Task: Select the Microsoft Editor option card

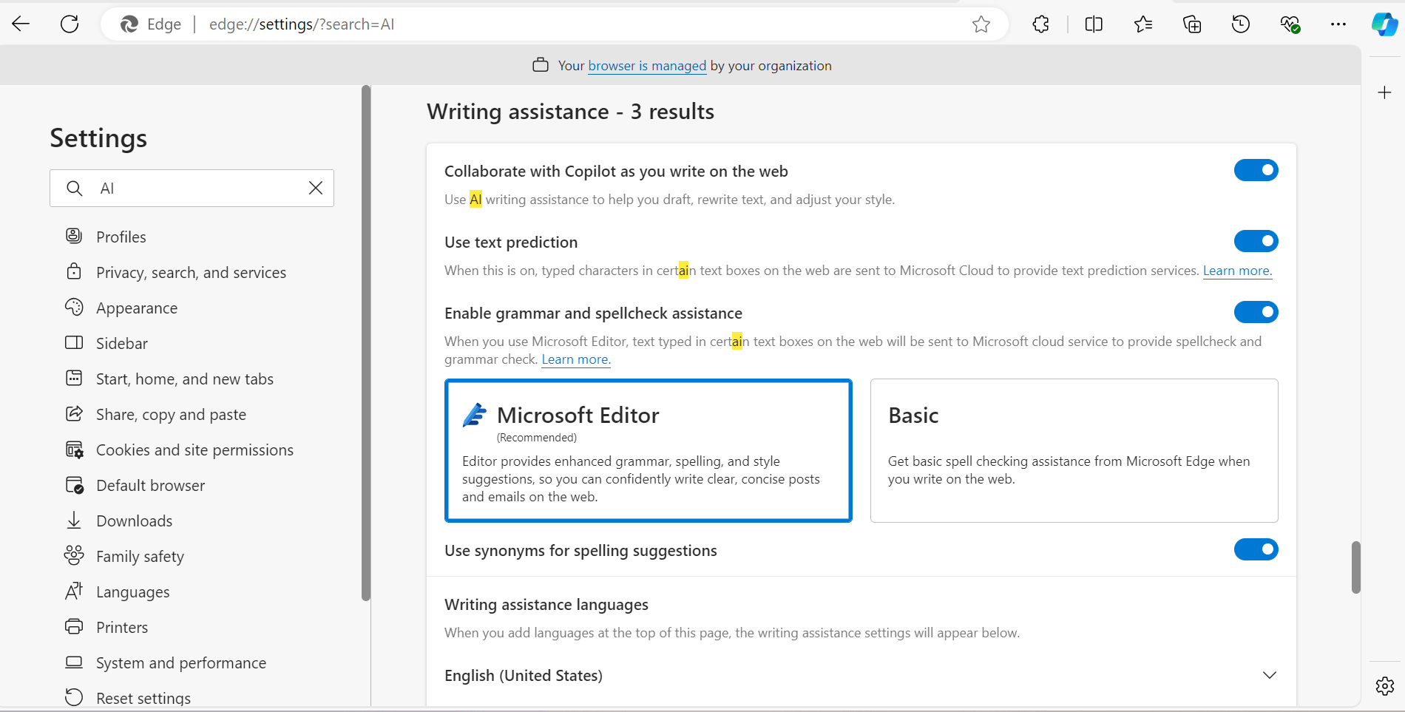Action: click(x=649, y=450)
